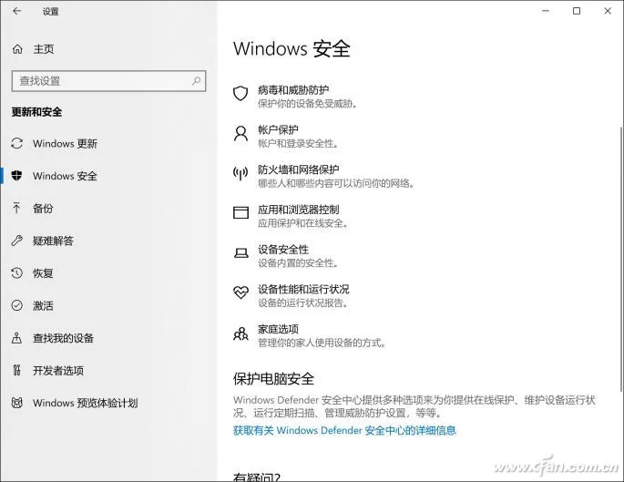Click the 查找我的设备 locator icon
The image size is (624, 482).
pos(16,338)
